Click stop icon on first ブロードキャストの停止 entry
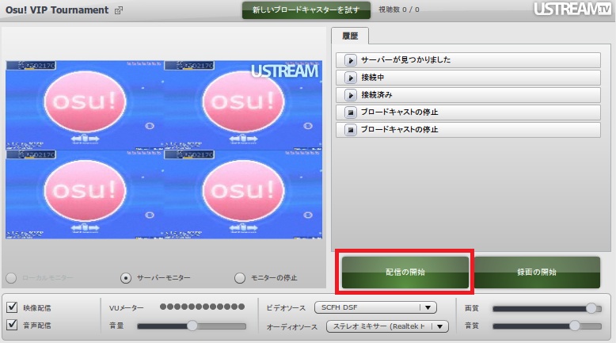The width and height of the screenshot is (616, 343). point(351,112)
